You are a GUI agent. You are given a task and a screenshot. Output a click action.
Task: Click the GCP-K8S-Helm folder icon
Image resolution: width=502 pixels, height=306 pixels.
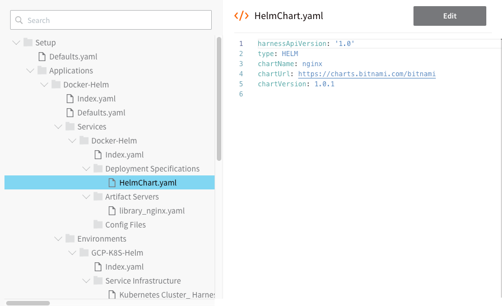tap(84, 253)
